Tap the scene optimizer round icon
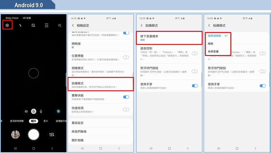271x153 pixels. point(58,111)
